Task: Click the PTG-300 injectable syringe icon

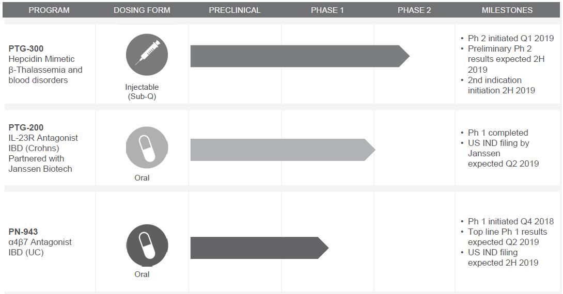Action: 147,54
